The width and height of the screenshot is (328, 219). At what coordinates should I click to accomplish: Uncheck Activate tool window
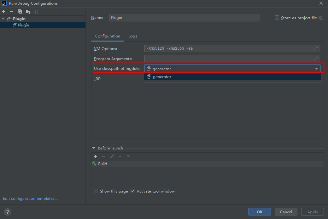pyautogui.click(x=133, y=191)
